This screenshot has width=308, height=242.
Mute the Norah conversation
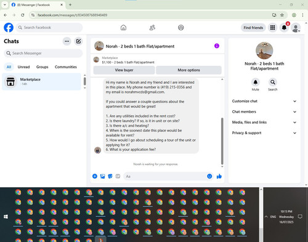pos(256,83)
